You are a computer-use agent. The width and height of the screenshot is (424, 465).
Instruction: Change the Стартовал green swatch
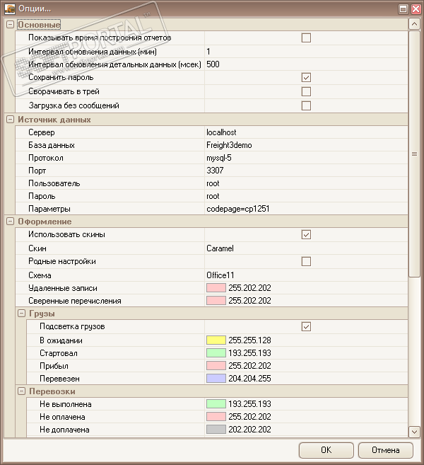pyautogui.click(x=216, y=353)
